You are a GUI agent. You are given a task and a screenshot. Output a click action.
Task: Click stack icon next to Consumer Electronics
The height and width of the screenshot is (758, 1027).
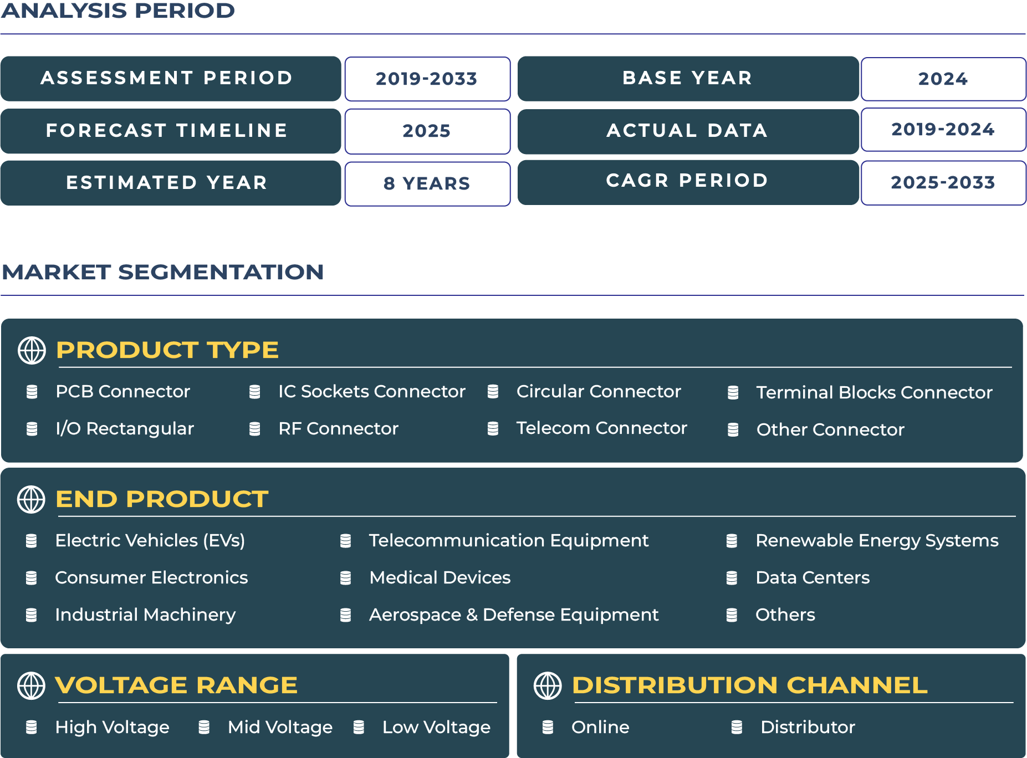[32, 578]
